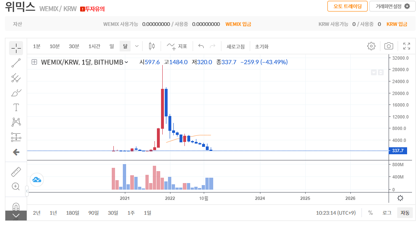Open the indicators (지표) menu
The height and width of the screenshot is (225, 419).
tap(177, 46)
